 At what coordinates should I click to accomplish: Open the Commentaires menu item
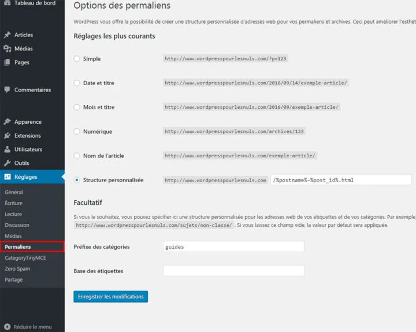pos(32,90)
